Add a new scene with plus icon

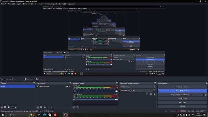2,107
